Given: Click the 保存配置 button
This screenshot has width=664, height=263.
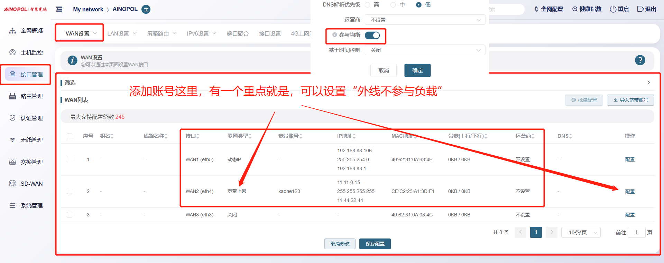Looking at the screenshot, I should [x=375, y=244].
